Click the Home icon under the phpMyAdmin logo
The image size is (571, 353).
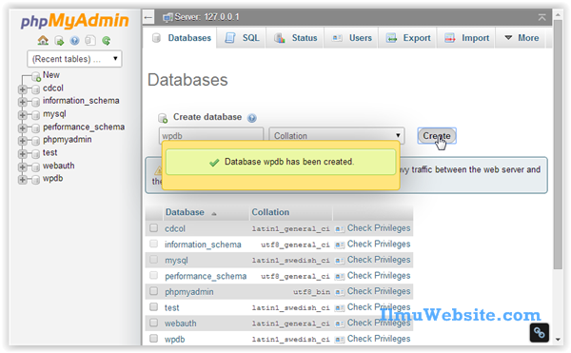pos(43,40)
